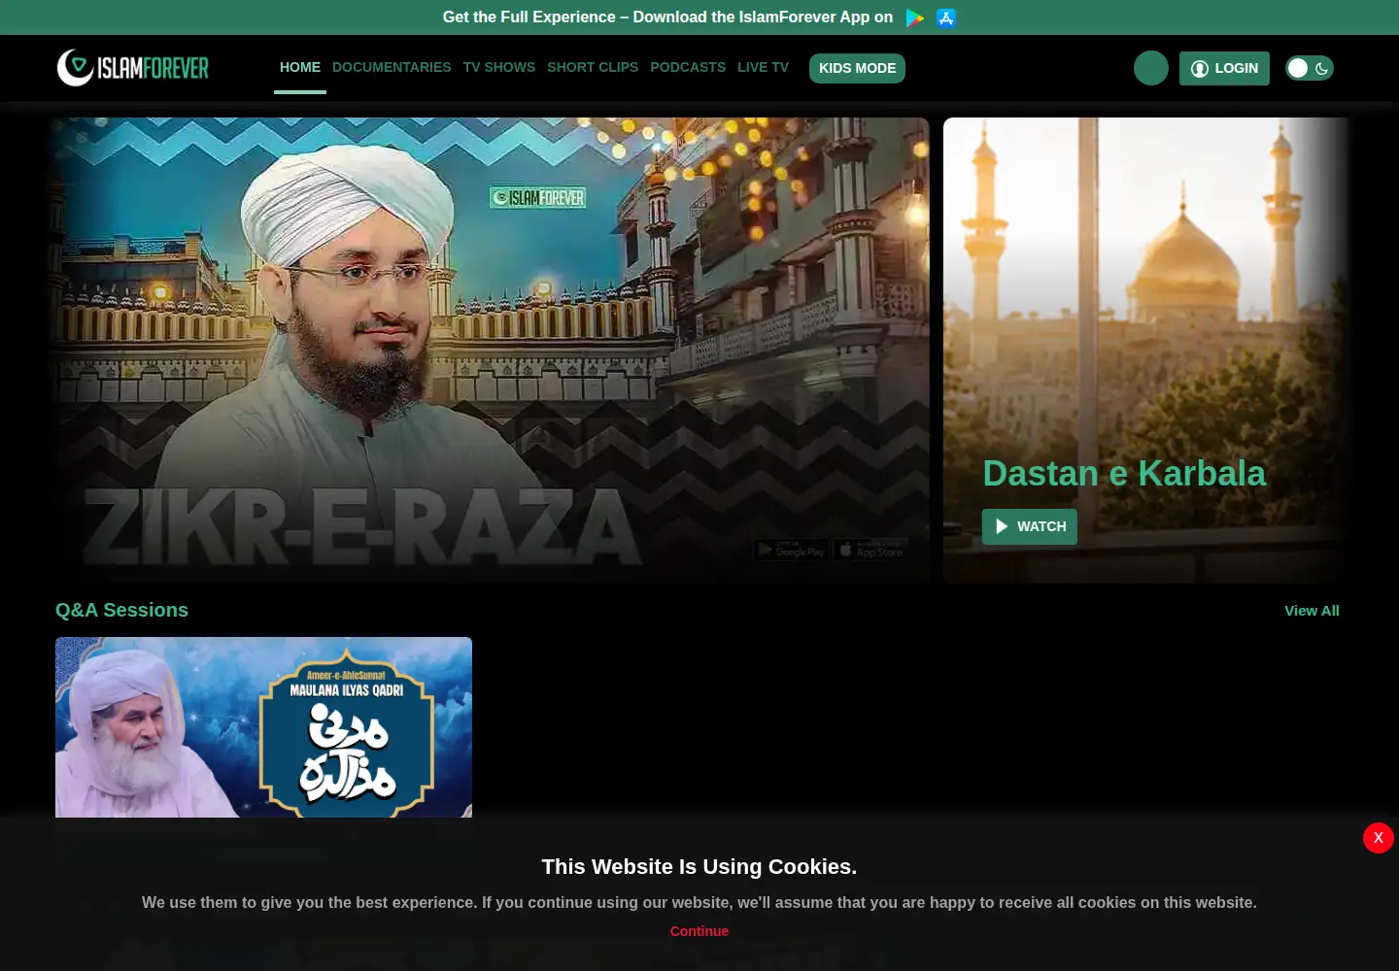The width and height of the screenshot is (1399, 971).
Task: Toggle dark mode switch with moon icon
Action: (x=1310, y=68)
